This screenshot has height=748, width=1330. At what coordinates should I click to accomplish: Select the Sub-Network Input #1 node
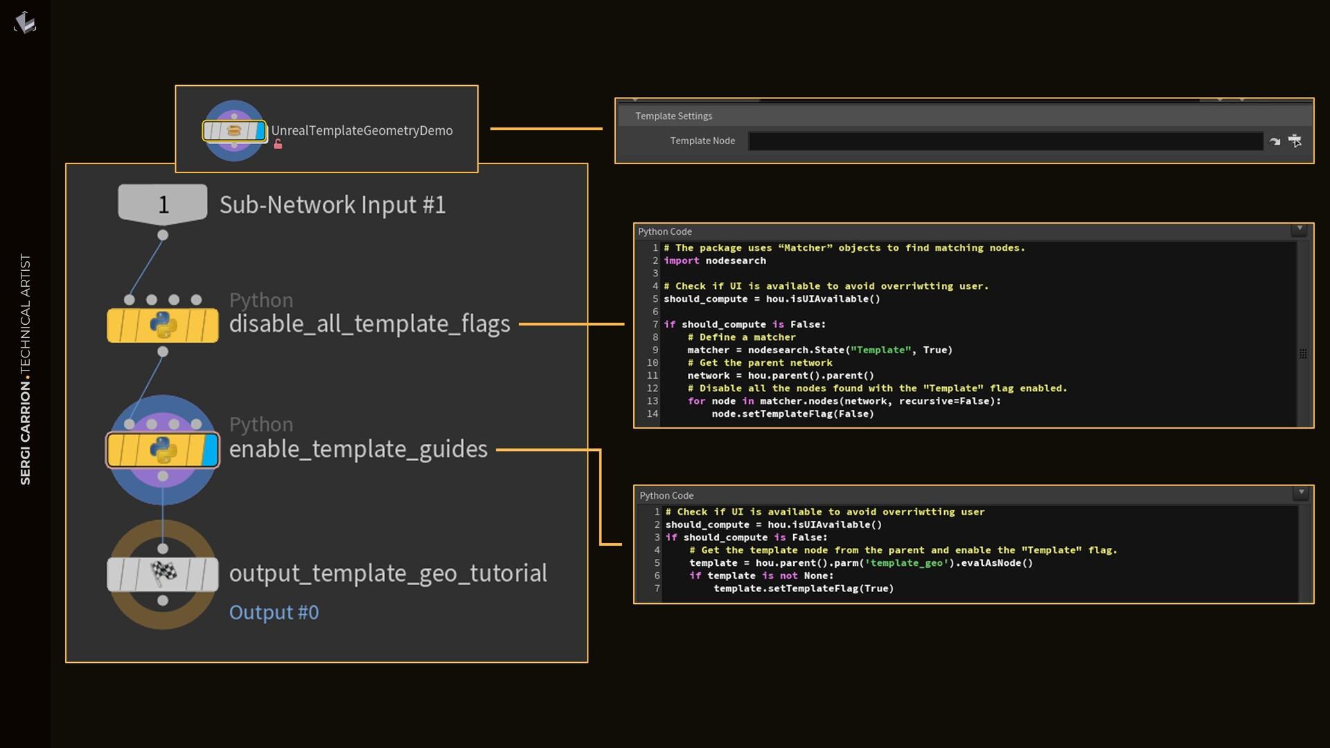click(x=163, y=204)
